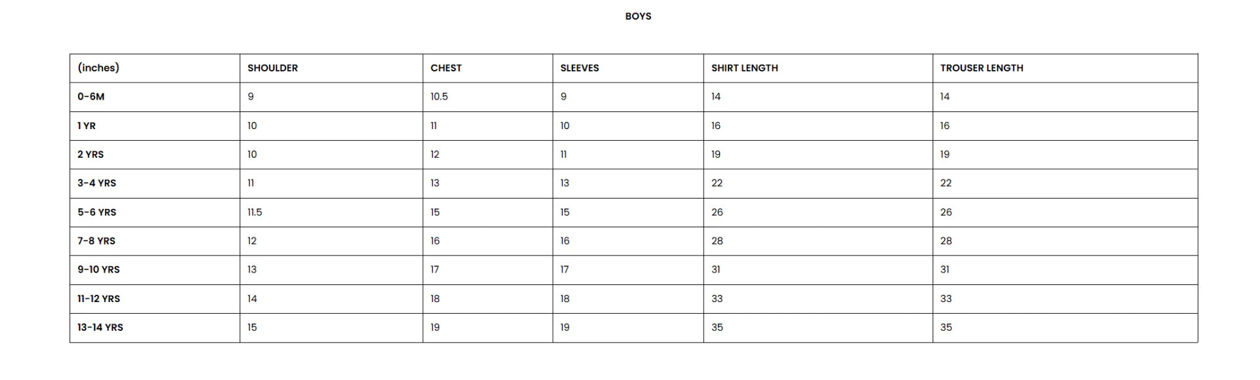Click shirt length 31 for 9-10 YRS
The height and width of the screenshot is (380, 1260).
[715, 270]
